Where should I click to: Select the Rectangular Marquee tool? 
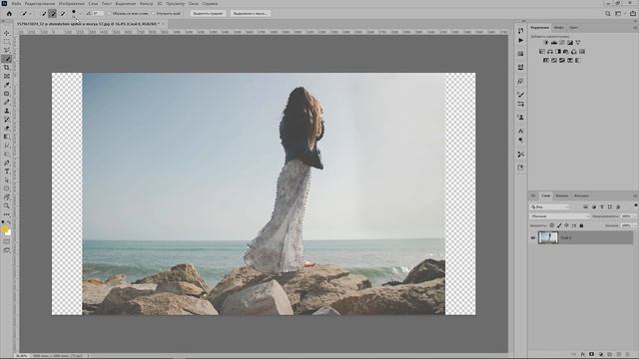[7, 42]
